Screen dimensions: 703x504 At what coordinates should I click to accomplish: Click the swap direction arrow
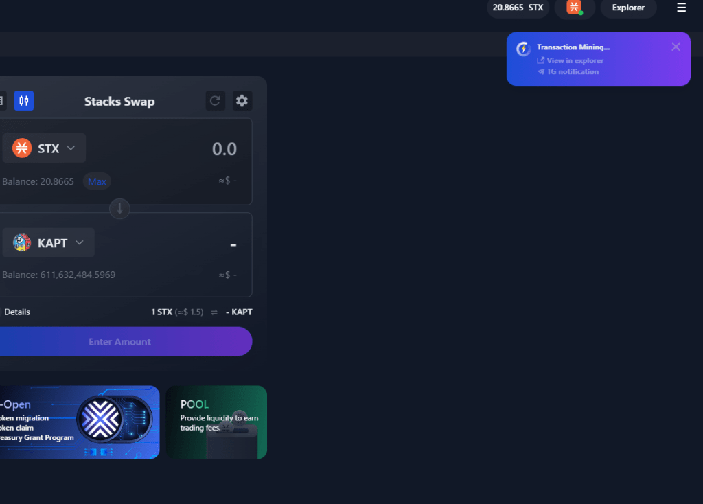(x=119, y=209)
